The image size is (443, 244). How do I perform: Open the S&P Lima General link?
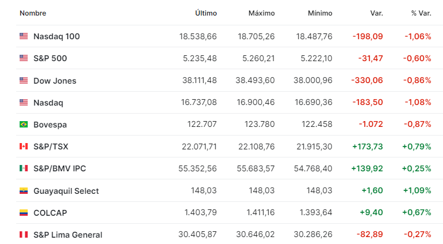pos(67,235)
